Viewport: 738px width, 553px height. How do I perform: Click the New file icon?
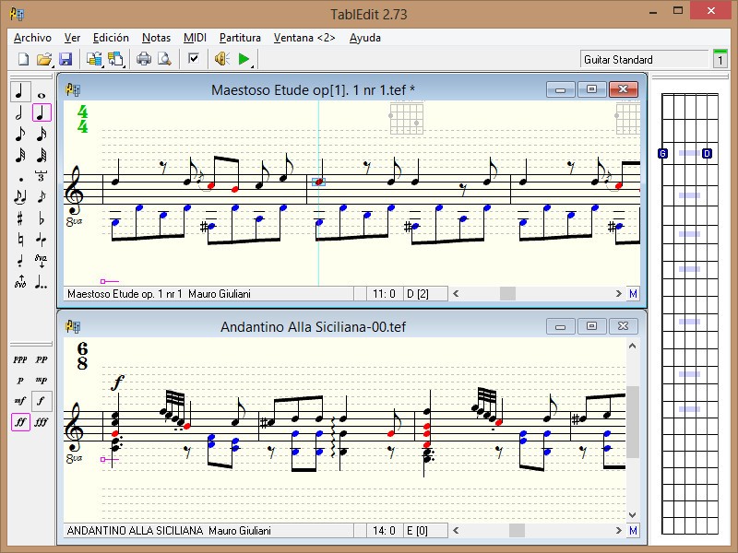point(23,60)
